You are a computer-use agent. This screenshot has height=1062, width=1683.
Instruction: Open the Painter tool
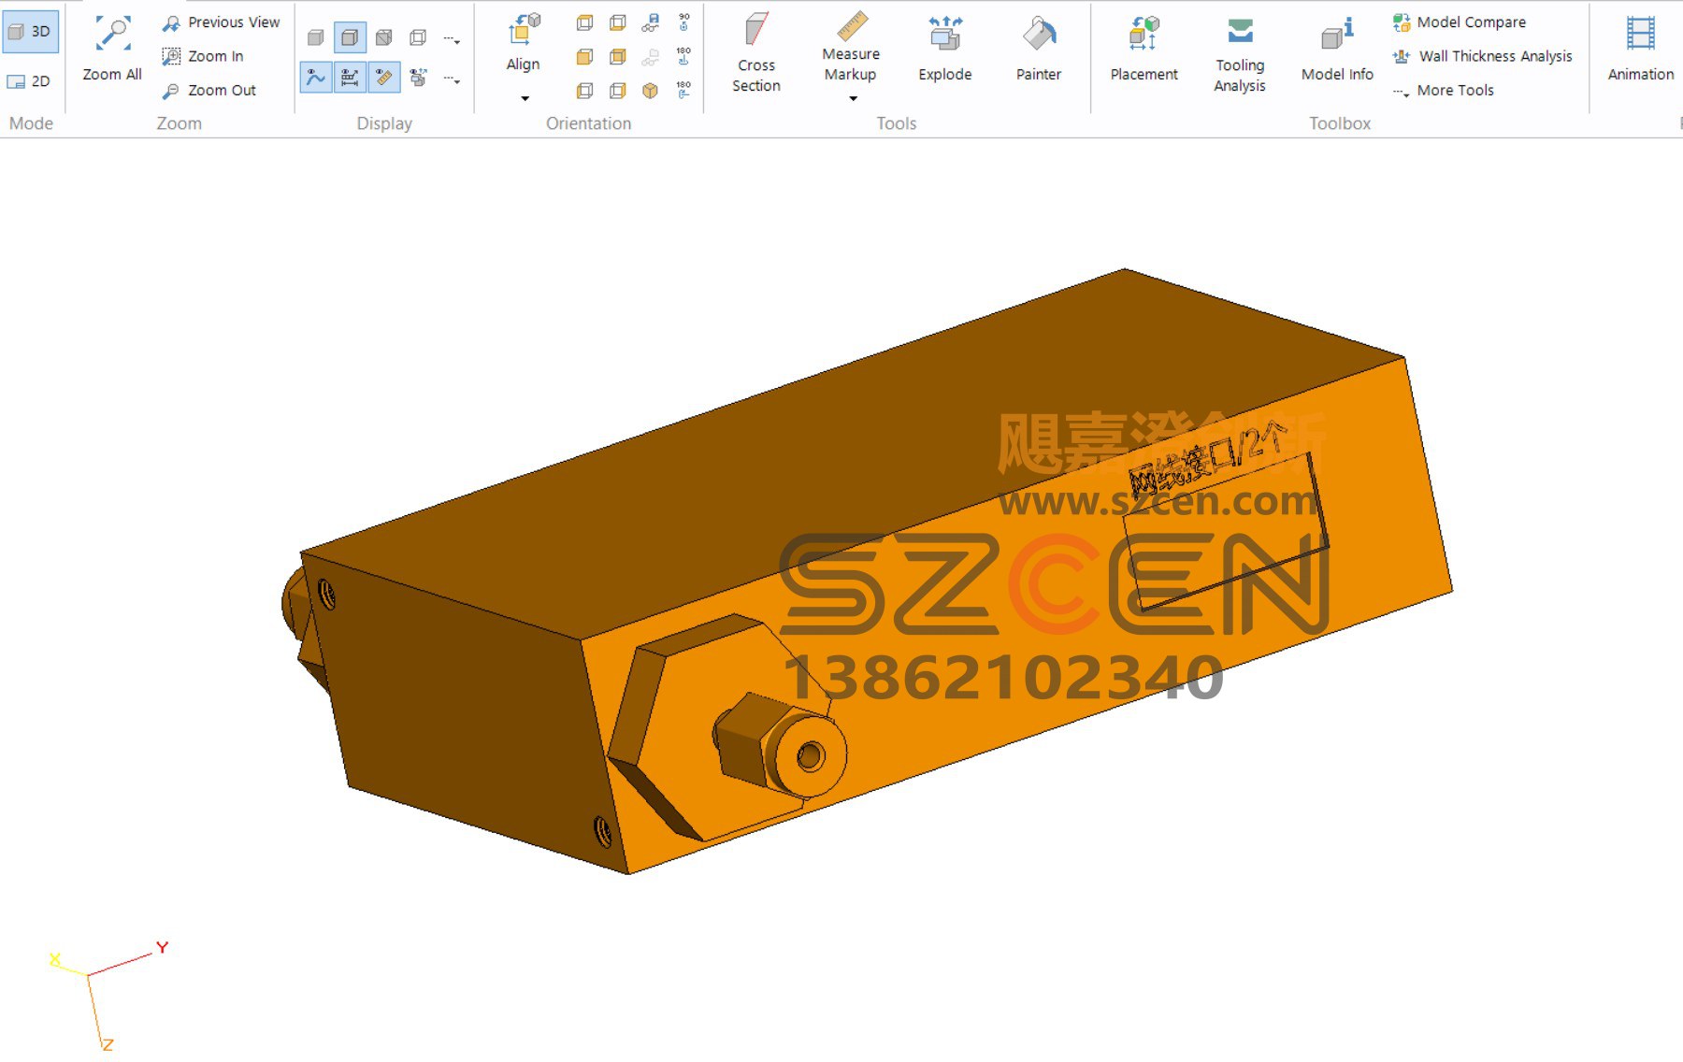1039,49
